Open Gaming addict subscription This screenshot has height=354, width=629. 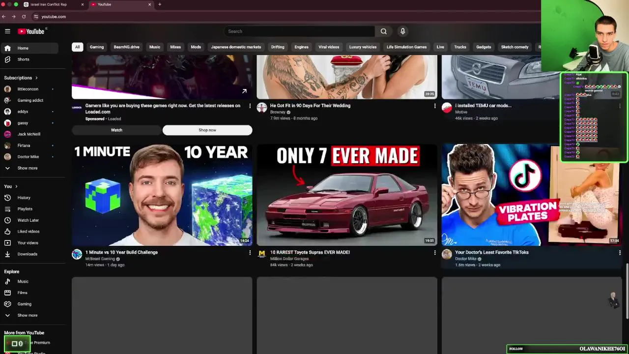tap(29, 100)
